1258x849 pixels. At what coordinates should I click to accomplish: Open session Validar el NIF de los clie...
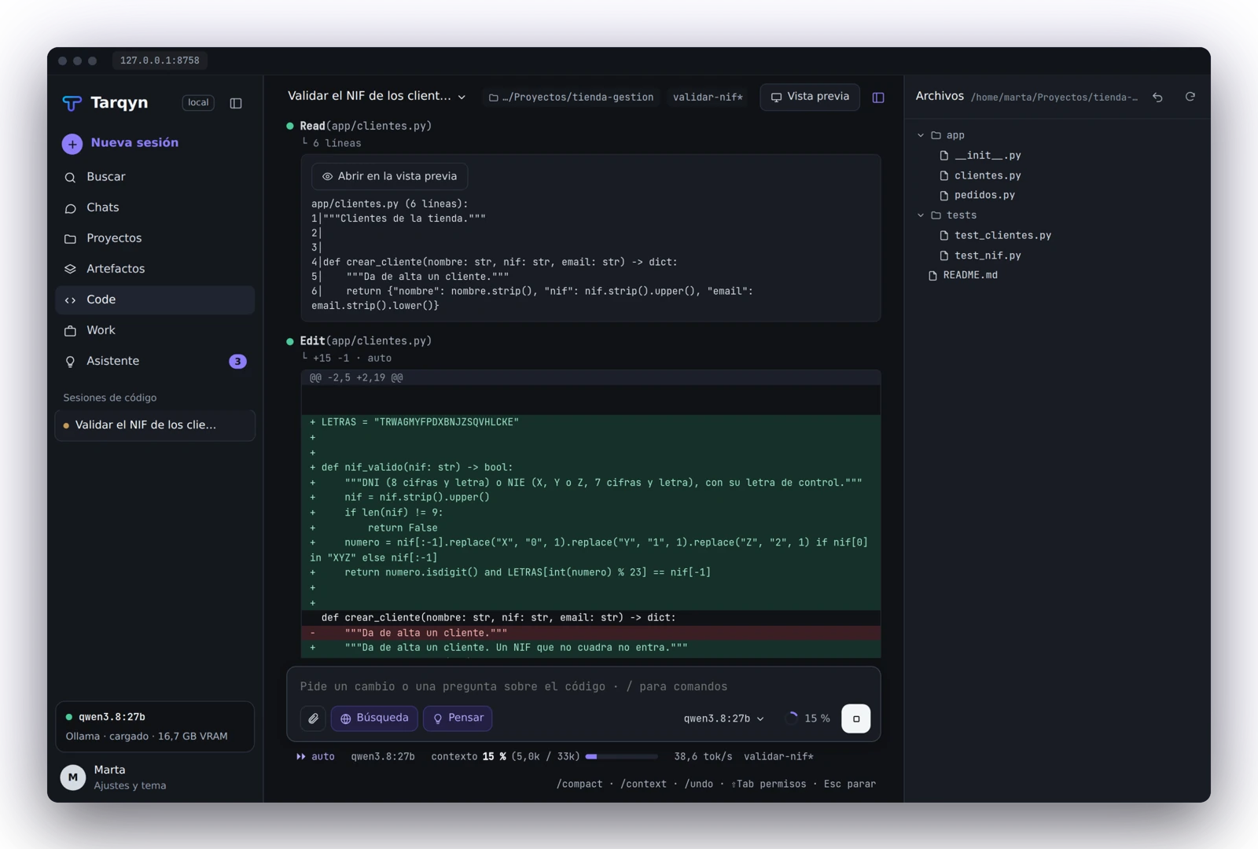click(155, 425)
